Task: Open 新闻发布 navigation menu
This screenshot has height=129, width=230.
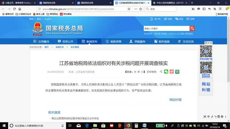Action: [x=89, y=41]
